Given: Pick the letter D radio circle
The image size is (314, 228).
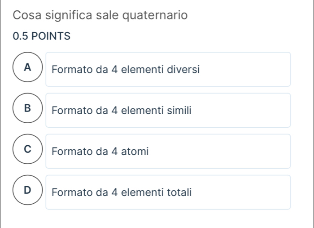Looking at the screenshot, I should pyautogui.click(x=28, y=192).
